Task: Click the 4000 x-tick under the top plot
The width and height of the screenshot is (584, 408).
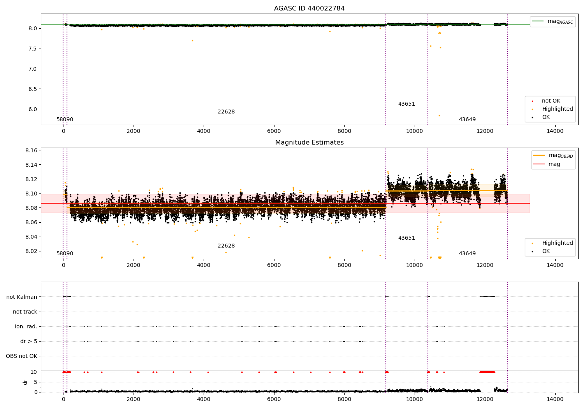Action: [204, 132]
